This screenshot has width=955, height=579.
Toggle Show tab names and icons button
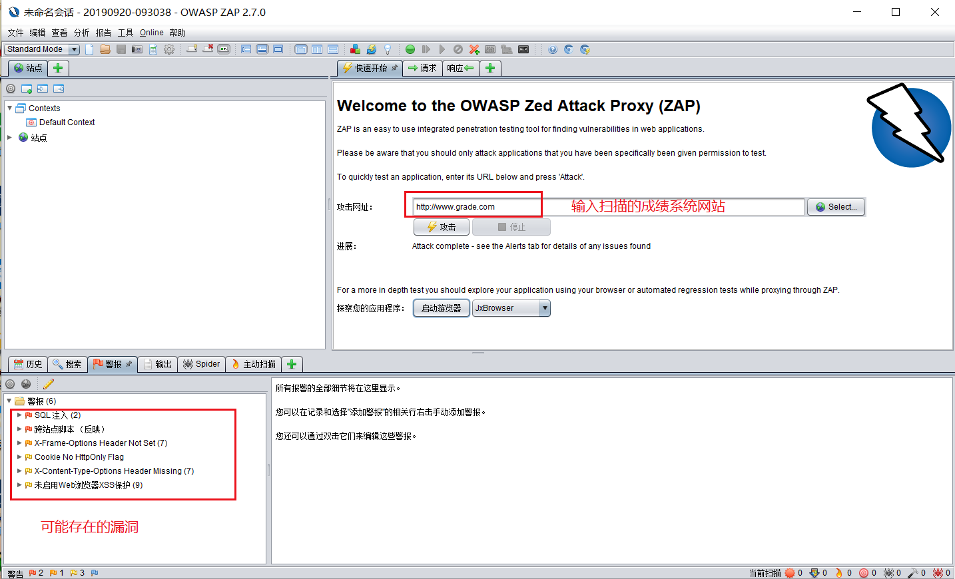(224, 49)
